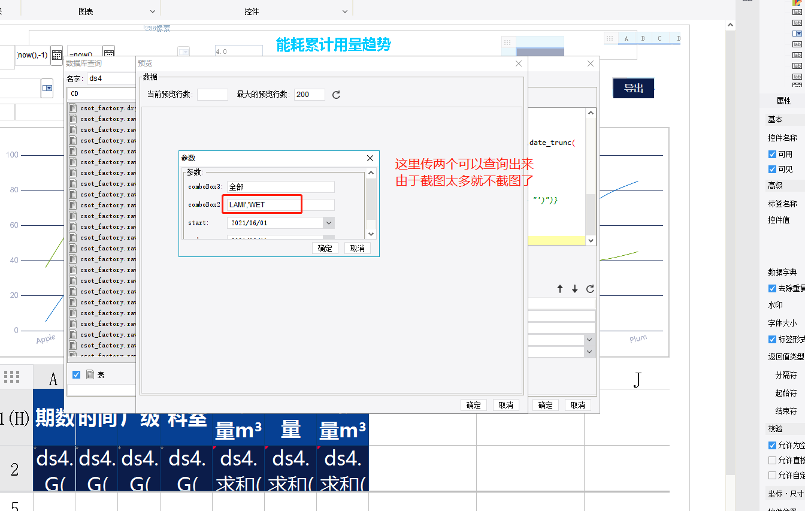
Task: Click the SQL editor scrollbar down arrow
Action: pos(591,240)
